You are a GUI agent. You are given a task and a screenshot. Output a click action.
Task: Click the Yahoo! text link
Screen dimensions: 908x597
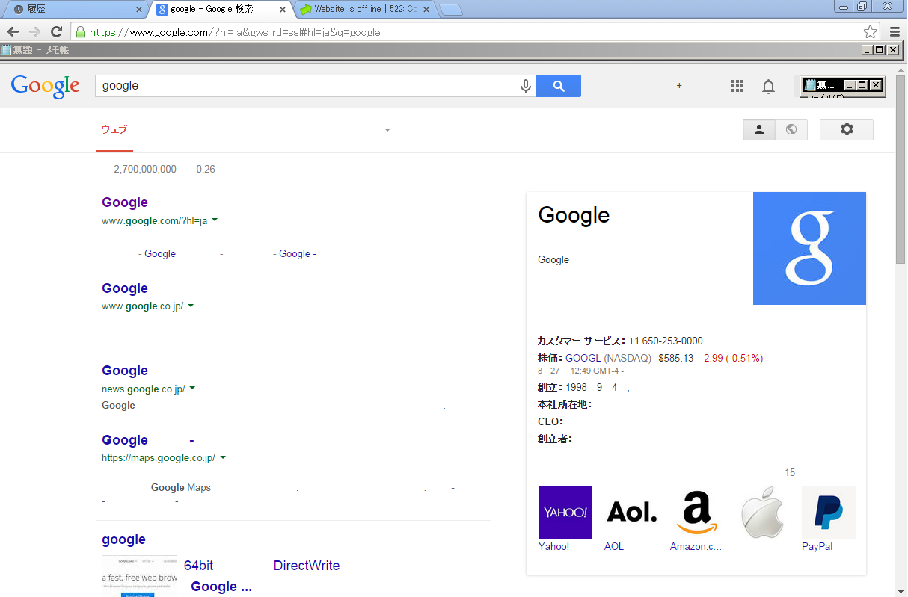[x=553, y=546]
